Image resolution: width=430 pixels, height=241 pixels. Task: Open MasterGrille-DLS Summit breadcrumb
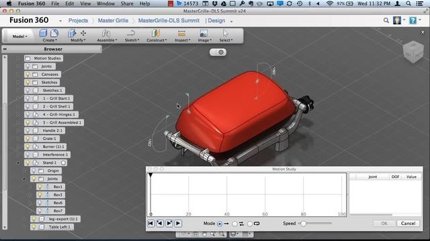169,21
